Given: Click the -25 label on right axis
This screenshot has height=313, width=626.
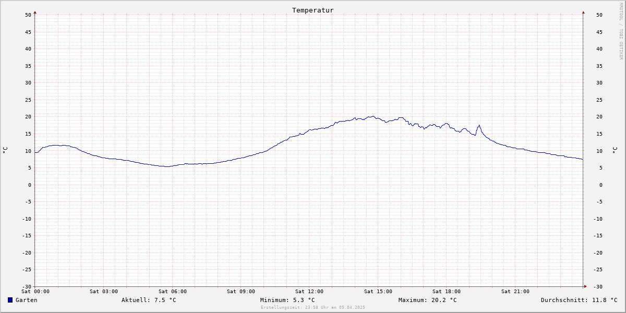Looking at the screenshot, I should [x=597, y=270].
